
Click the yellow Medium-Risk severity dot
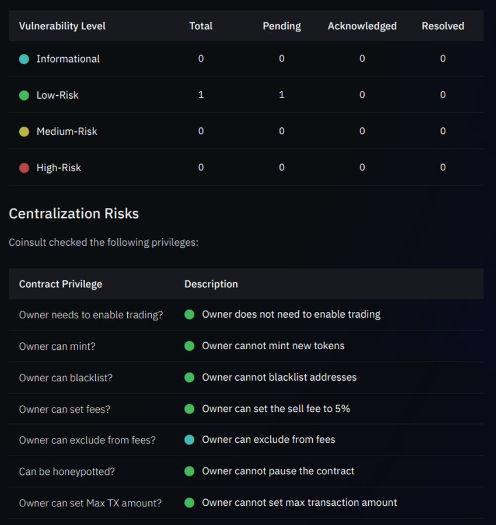(x=24, y=131)
